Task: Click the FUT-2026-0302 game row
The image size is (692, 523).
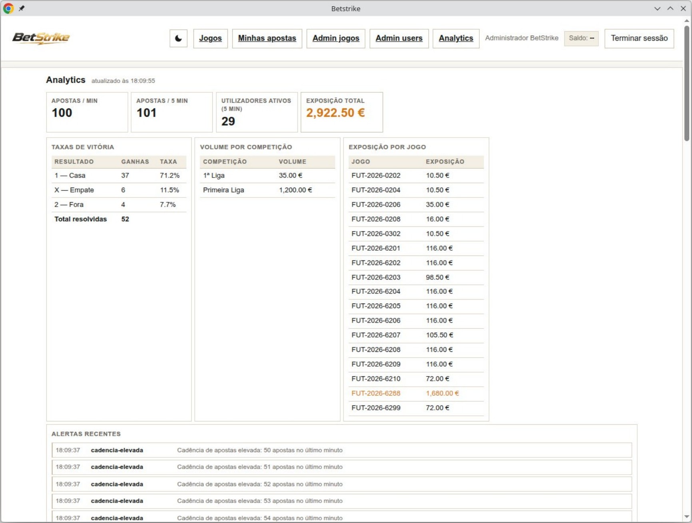Action: click(x=416, y=234)
